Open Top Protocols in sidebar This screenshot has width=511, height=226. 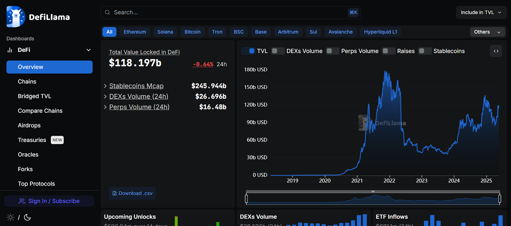click(50, 184)
